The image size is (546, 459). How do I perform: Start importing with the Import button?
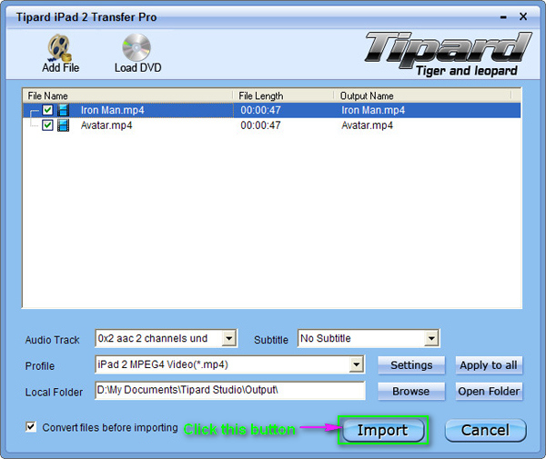pos(383,430)
